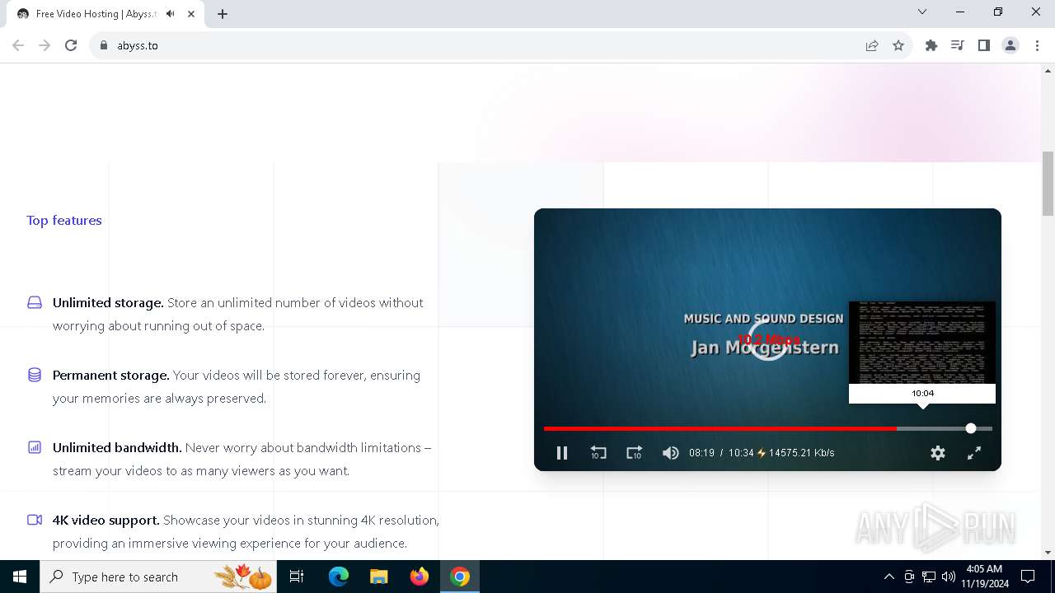Image resolution: width=1055 pixels, height=593 pixels.
Task: Close the Free Video Hosting tab
Action: [x=191, y=14]
